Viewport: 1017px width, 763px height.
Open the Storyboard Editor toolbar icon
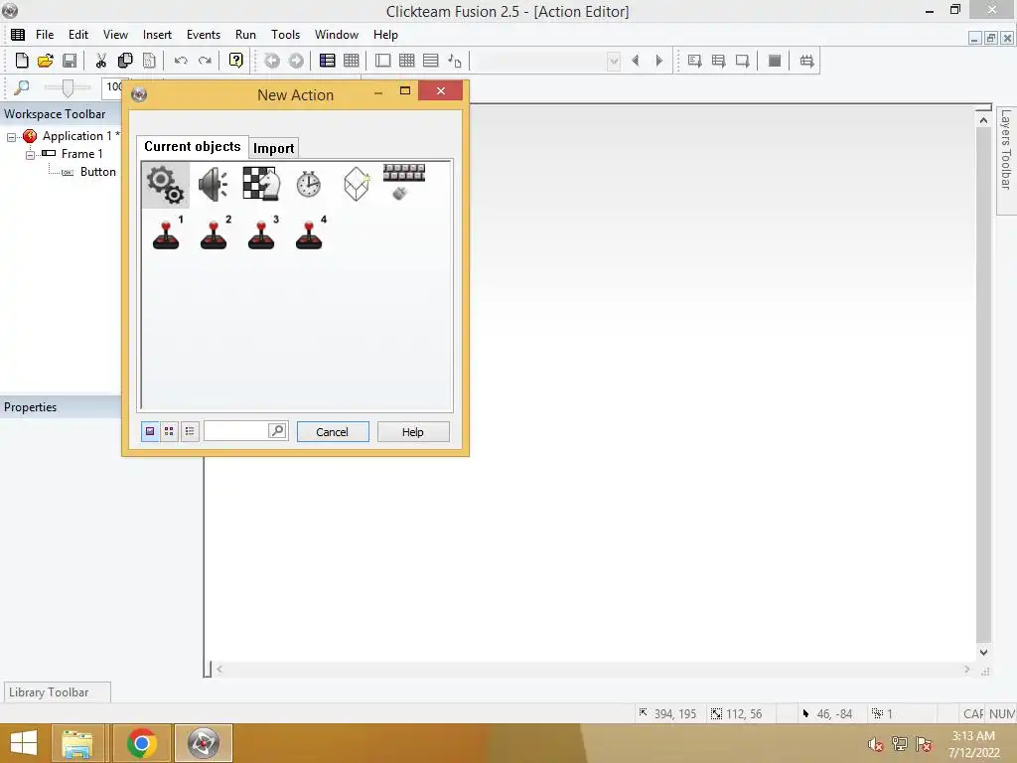pos(328,61)
